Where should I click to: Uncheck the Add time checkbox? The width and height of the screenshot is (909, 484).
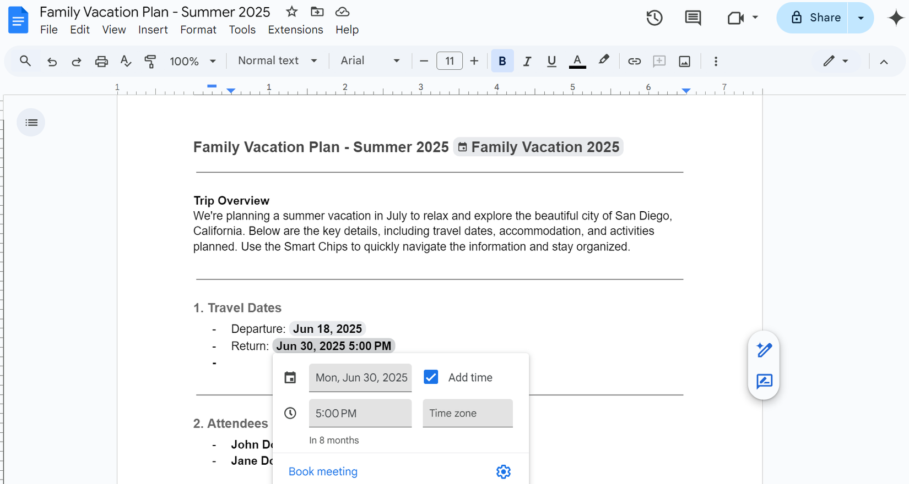[x=431, y=377]
